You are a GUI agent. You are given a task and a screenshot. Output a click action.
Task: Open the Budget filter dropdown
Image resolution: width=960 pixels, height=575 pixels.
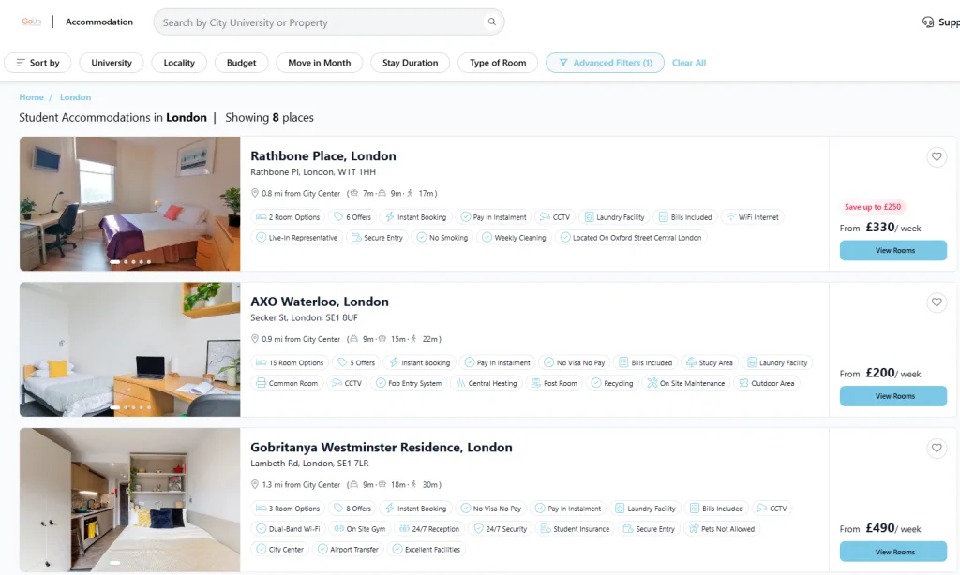click(x=241, y=63)
